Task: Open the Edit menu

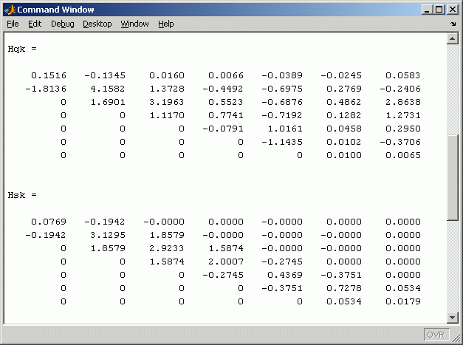Action: [35, 24]
